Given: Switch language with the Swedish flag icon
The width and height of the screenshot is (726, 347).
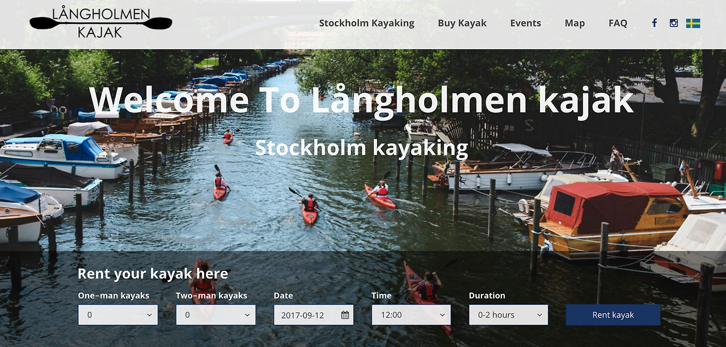Looking at the screenshot, I should point(693,23).
